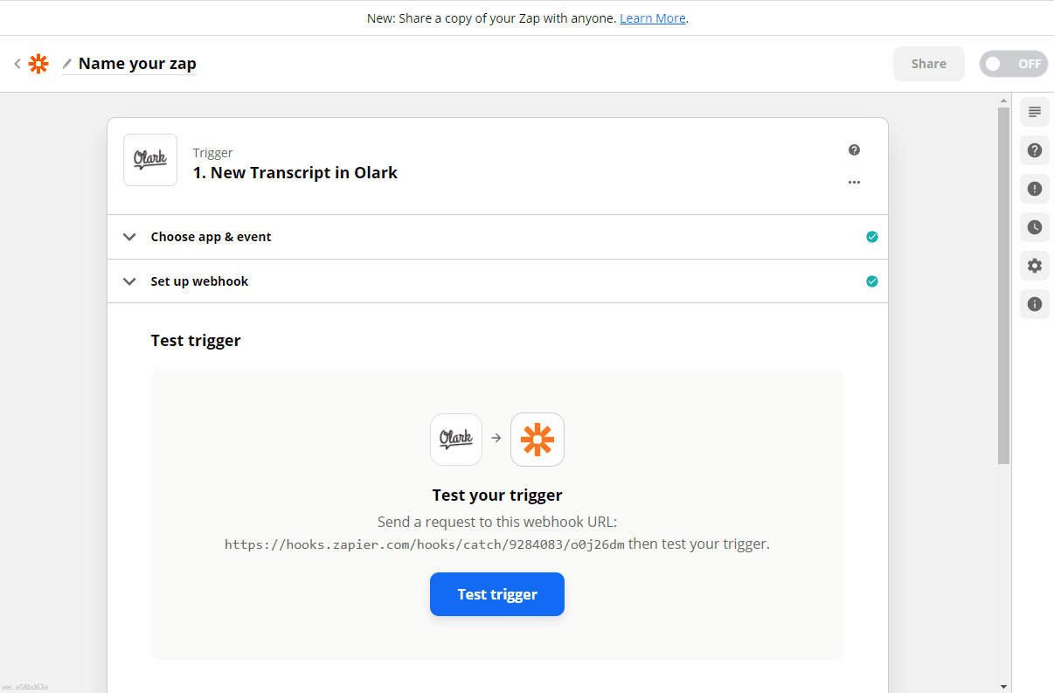This screenshot has width=1054, height=693.
Task: Go back using the left arrow
Action: (17, 63)
